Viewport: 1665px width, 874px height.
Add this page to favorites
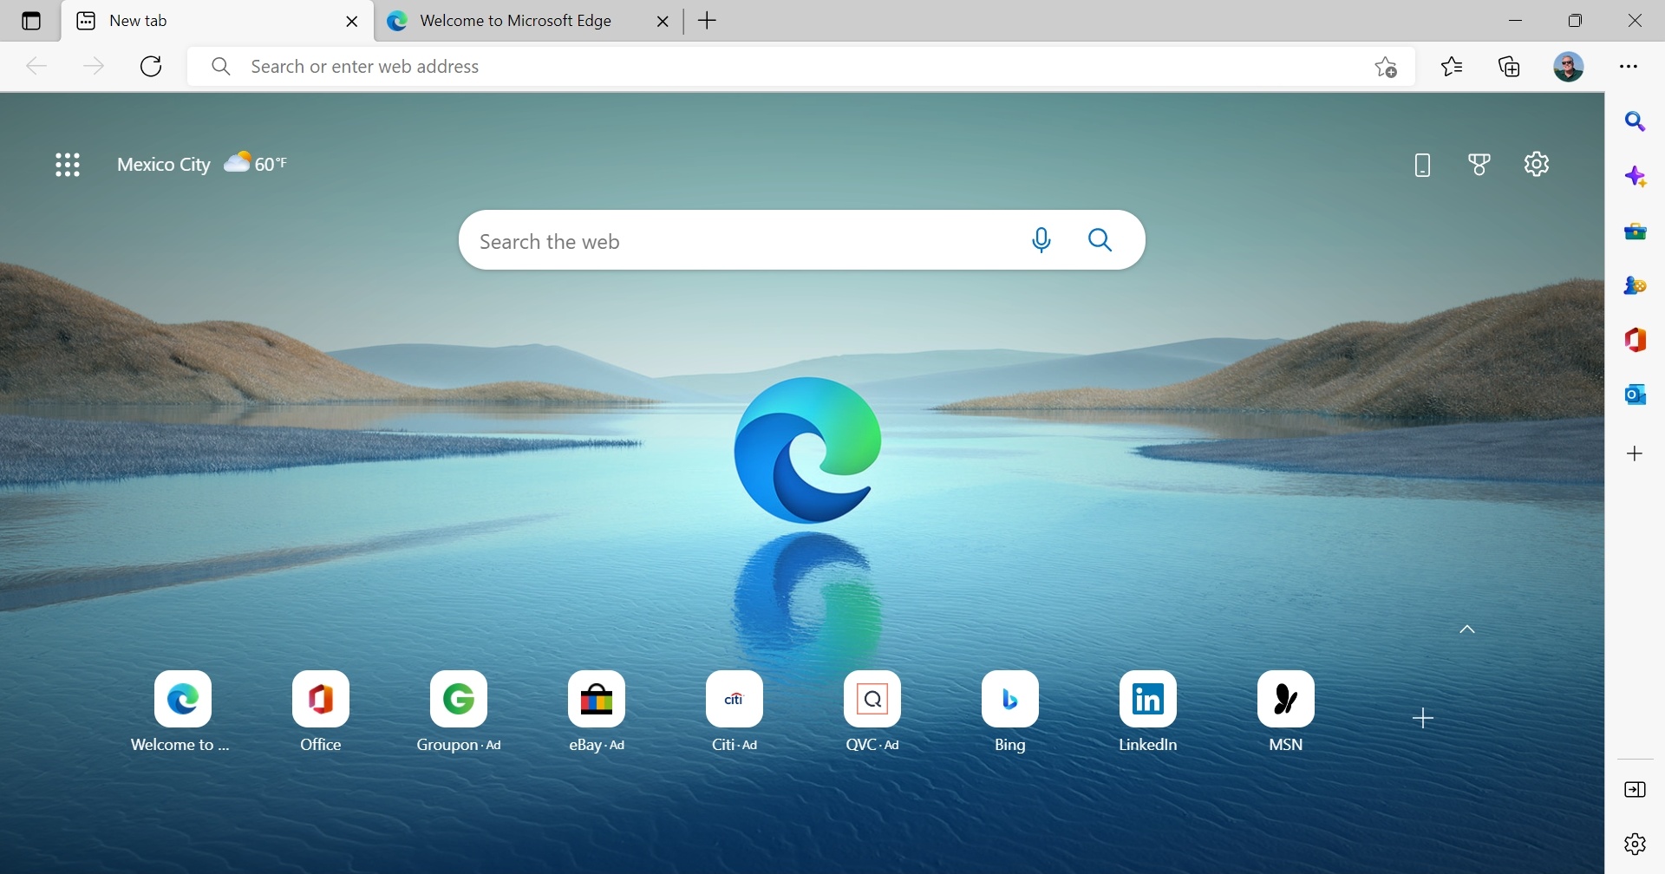click(x=1386, y=67)
